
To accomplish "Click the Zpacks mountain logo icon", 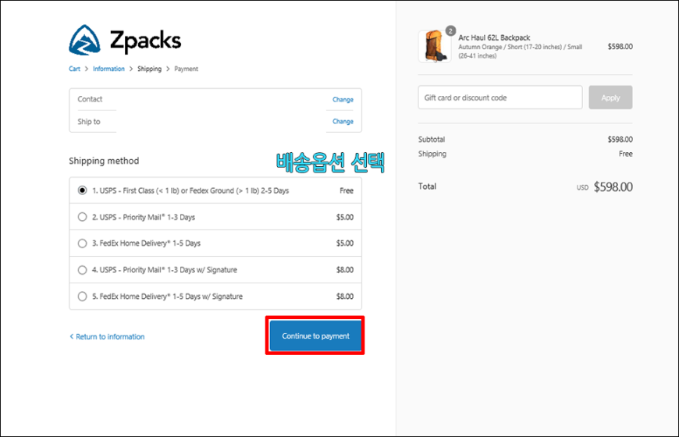I will pos(84,40).
